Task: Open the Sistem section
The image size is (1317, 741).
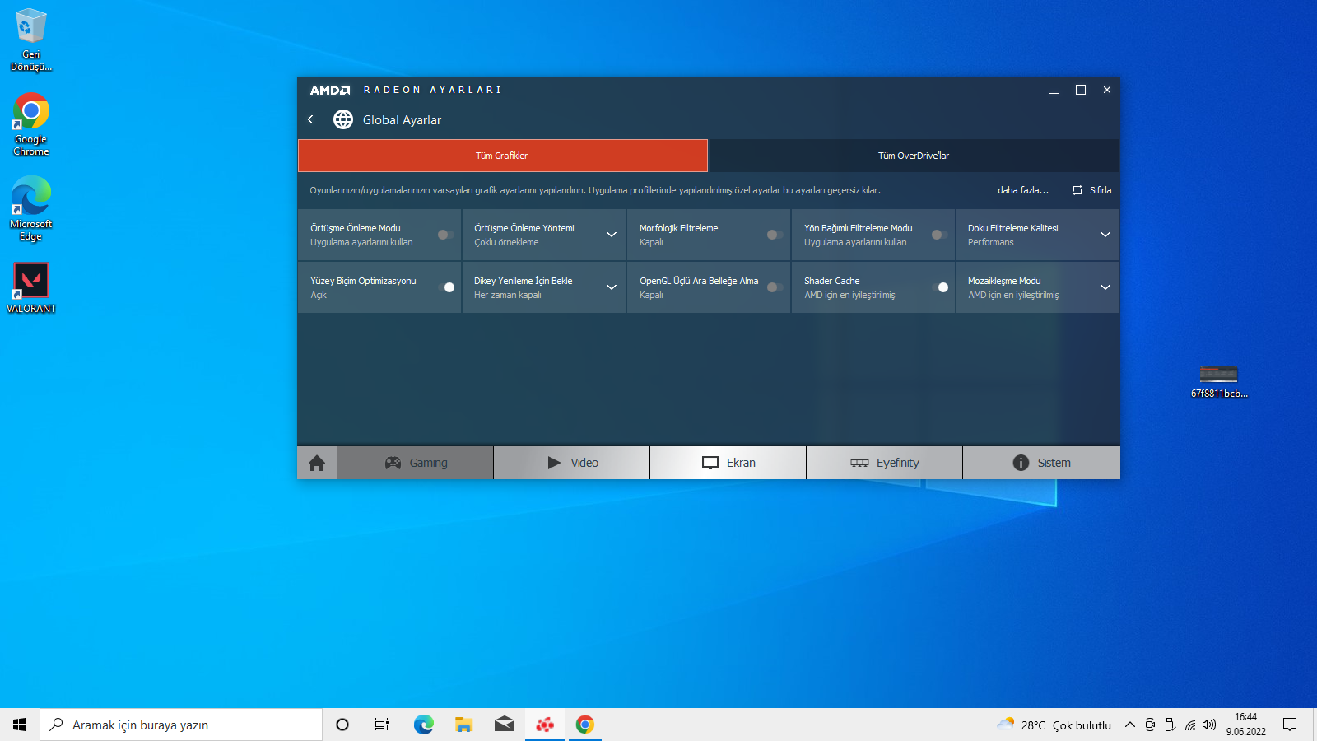Action: (x=1041, y=463)
